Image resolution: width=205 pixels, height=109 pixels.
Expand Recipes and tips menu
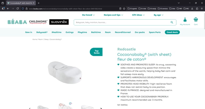tap(113, 15)
